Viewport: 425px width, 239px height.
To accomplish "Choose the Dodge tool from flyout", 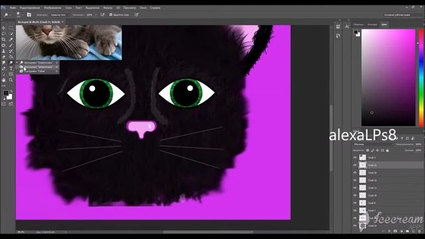I will 38,62.
